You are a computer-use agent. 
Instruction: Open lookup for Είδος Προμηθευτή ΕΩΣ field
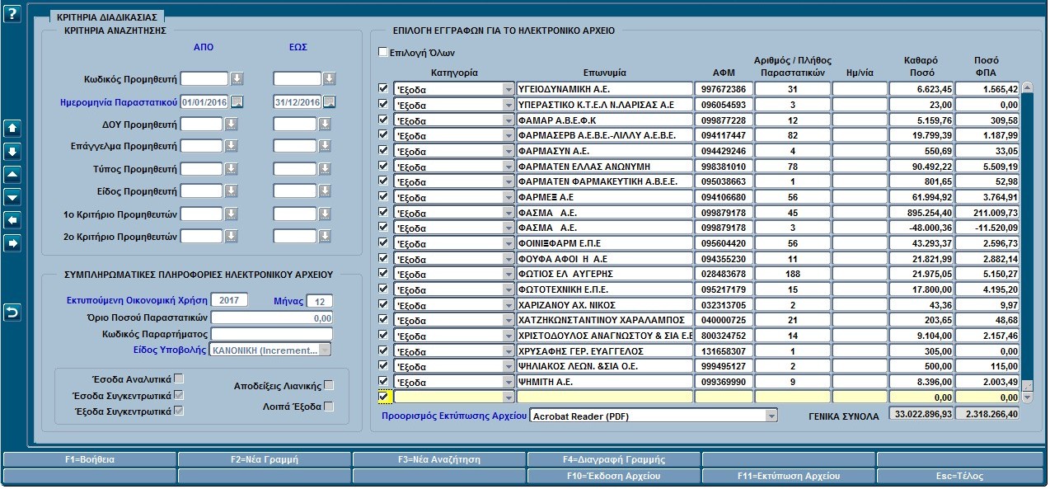click(x=324, y=191)
